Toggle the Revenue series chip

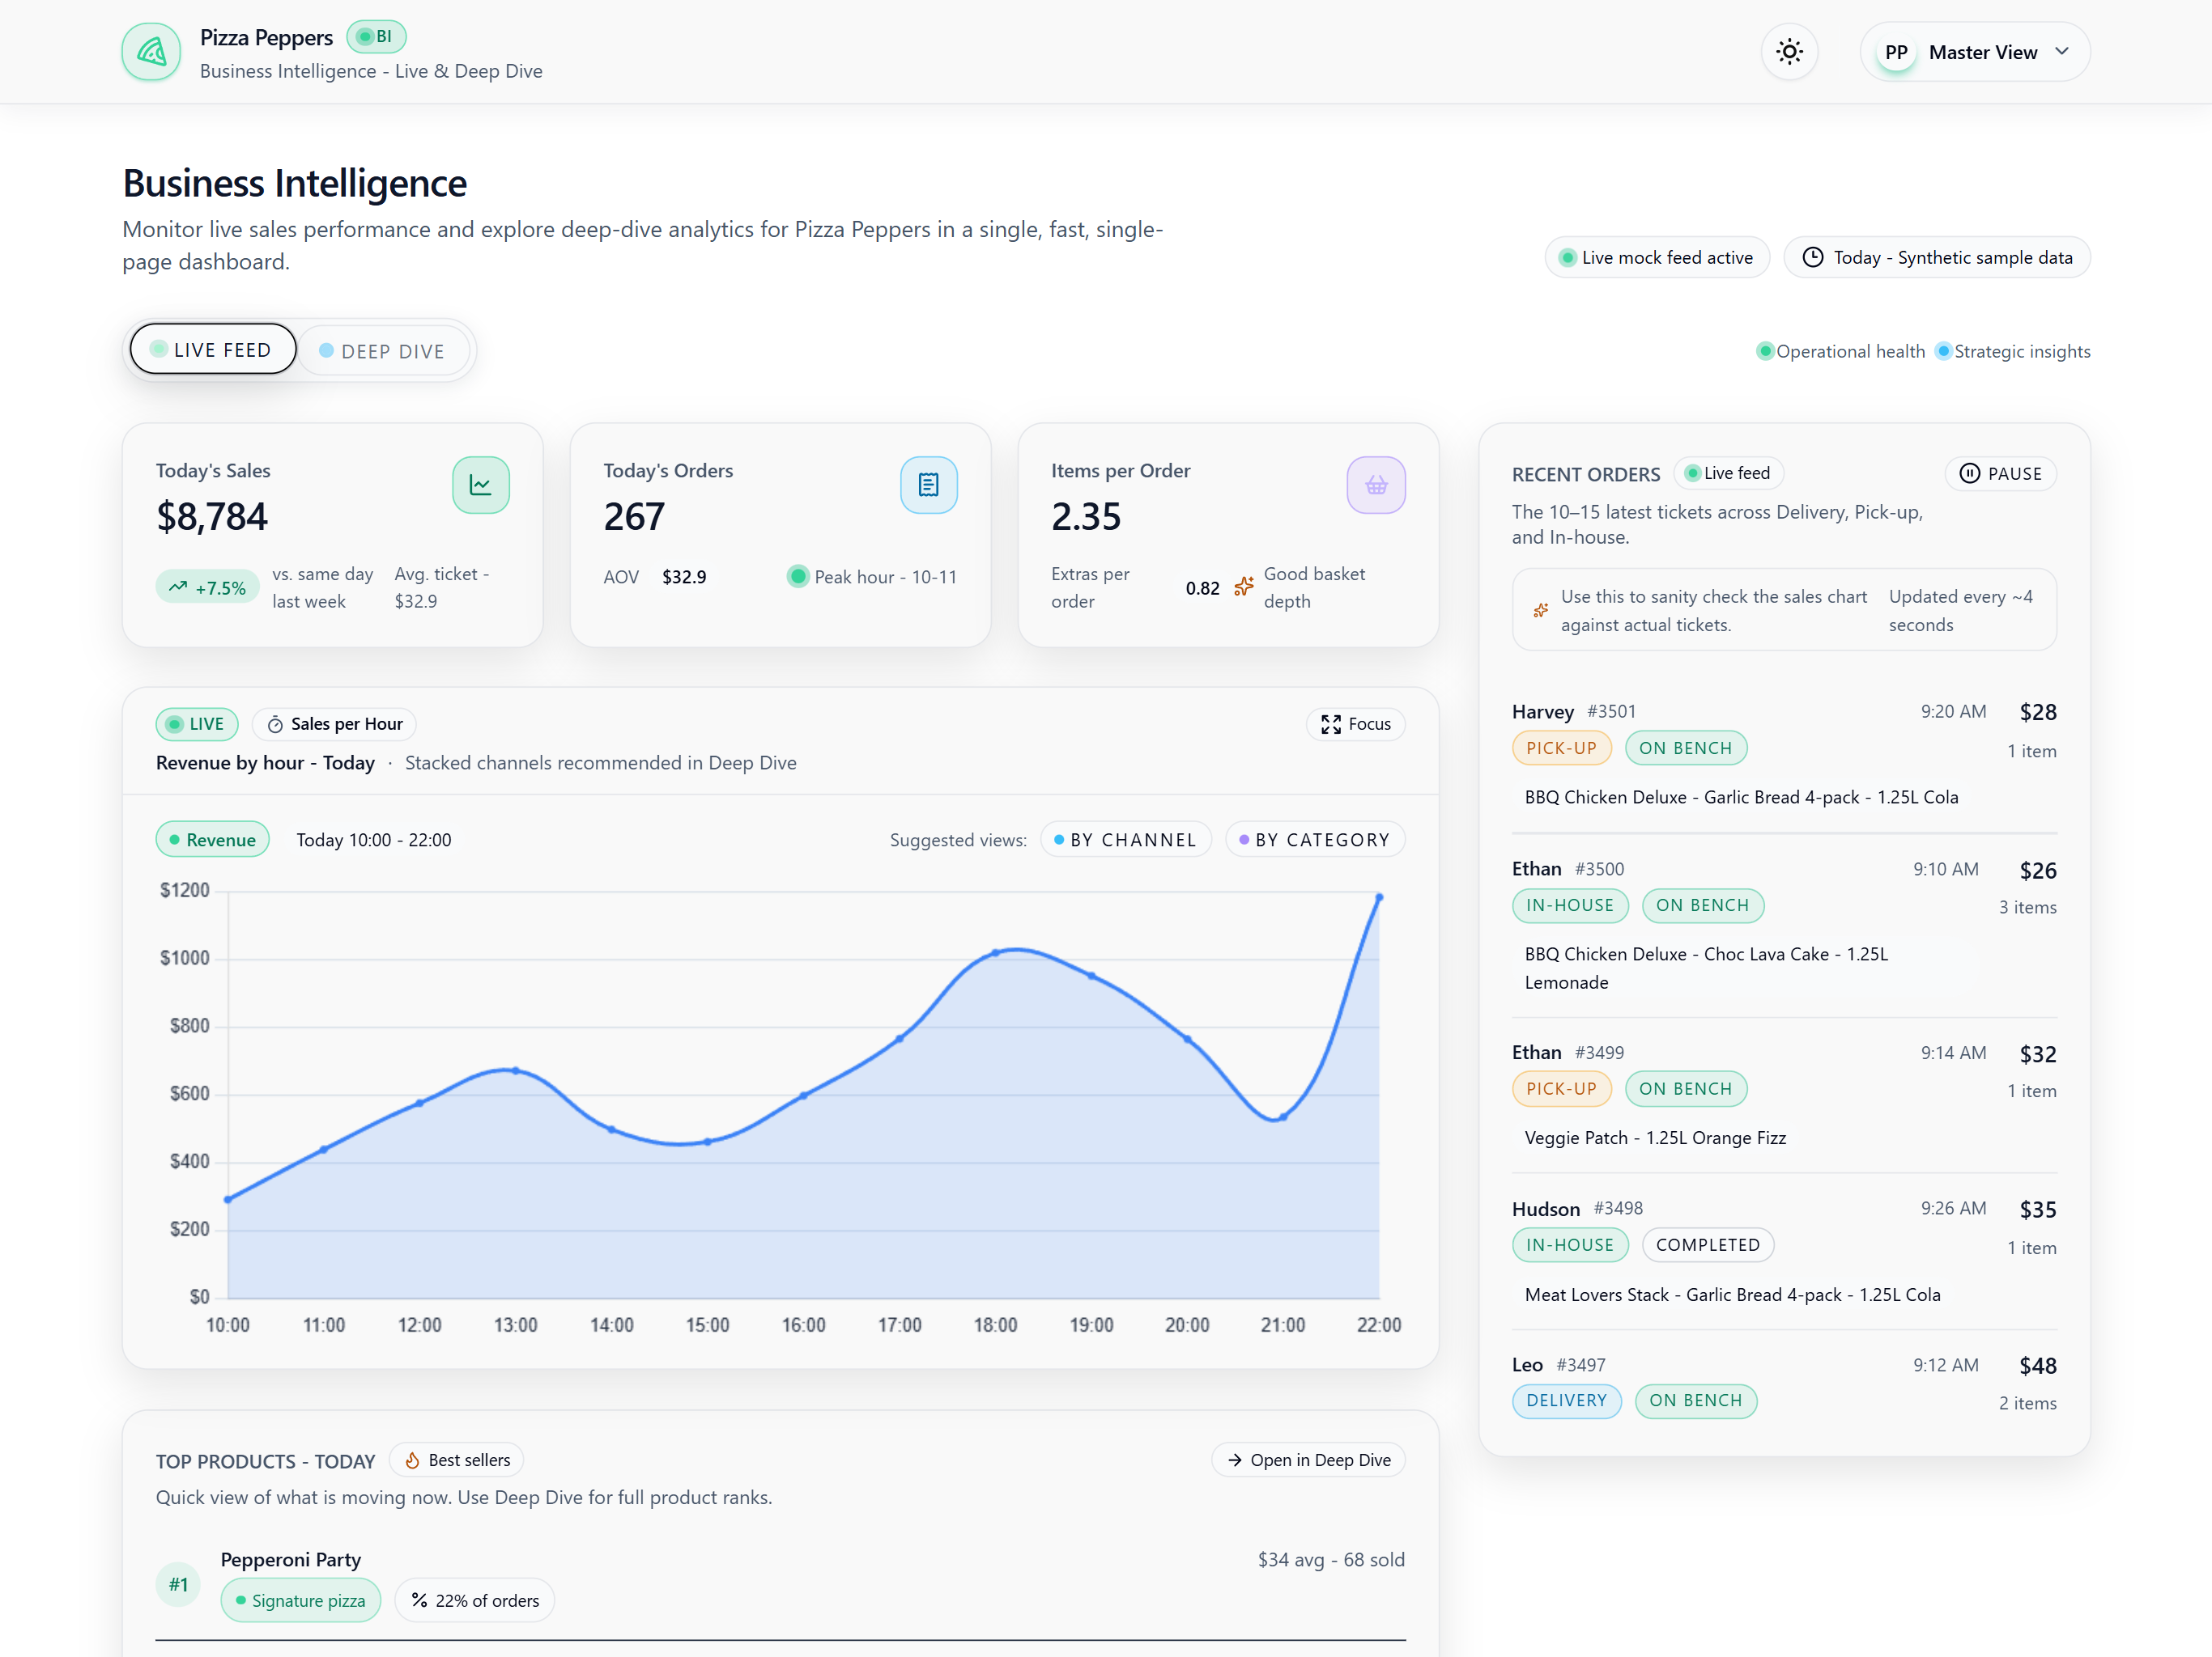click(212, 840)
